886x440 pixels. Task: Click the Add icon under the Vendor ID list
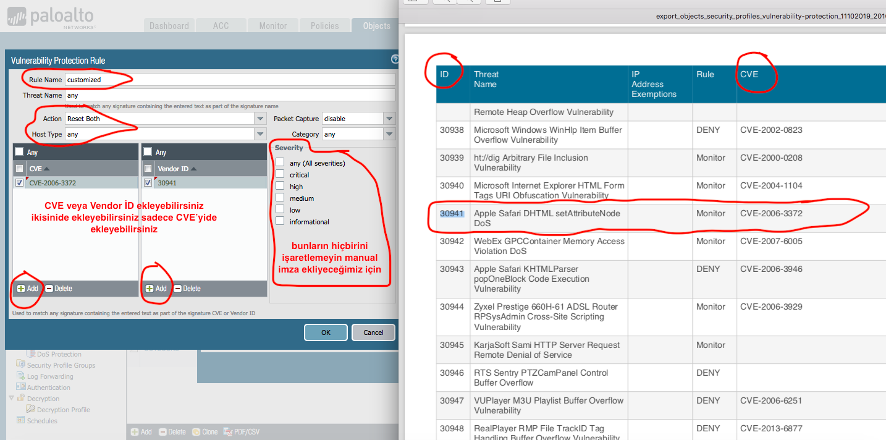click(x=150, y=289)
